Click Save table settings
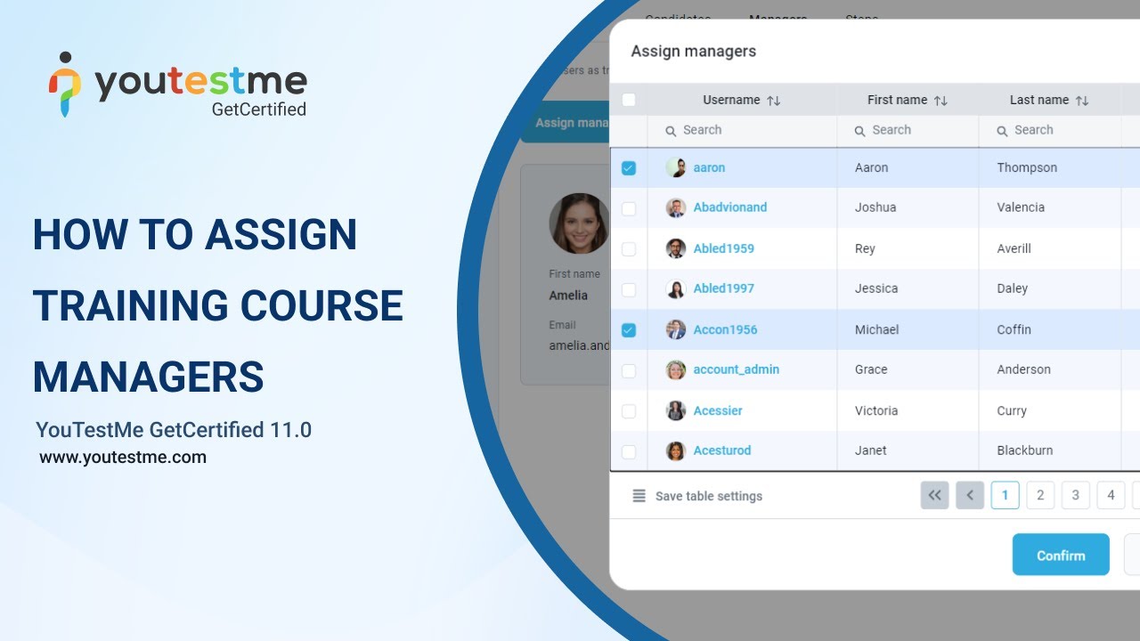 pos(709,496)
